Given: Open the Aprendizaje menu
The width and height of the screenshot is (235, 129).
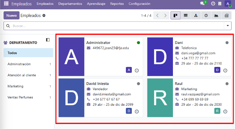Looking at the screenshot, I should [96, 4].
